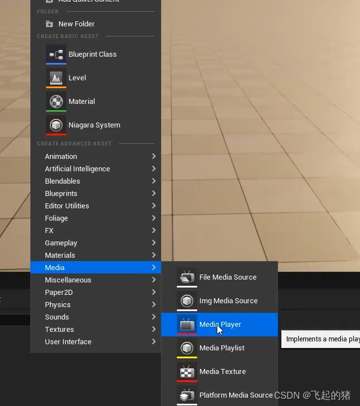Select the Blueprint Class icon
The height and width of the screenshot is (406, 360).
click(56, 54)
